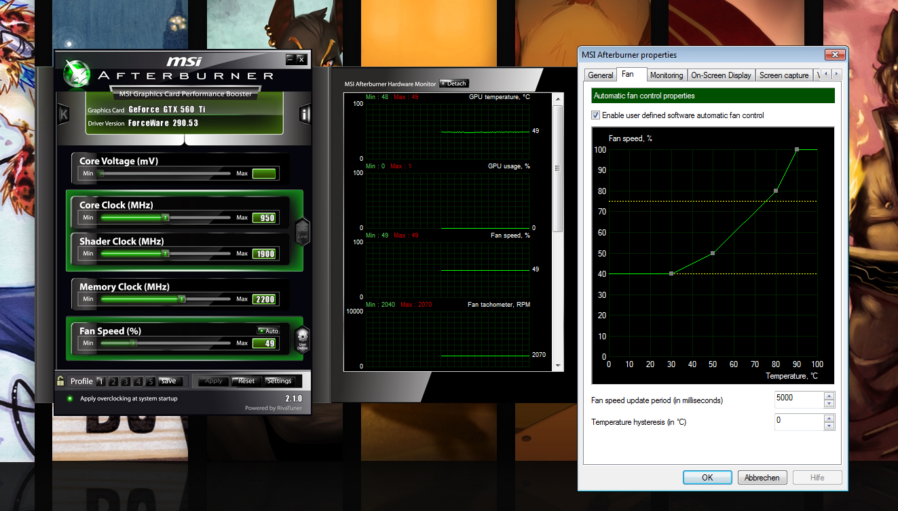The width and height of the screenshot is (898, 511).
Task: Toggle the Link clocks button beside Core Clock
Action: [x=303, y=232]
